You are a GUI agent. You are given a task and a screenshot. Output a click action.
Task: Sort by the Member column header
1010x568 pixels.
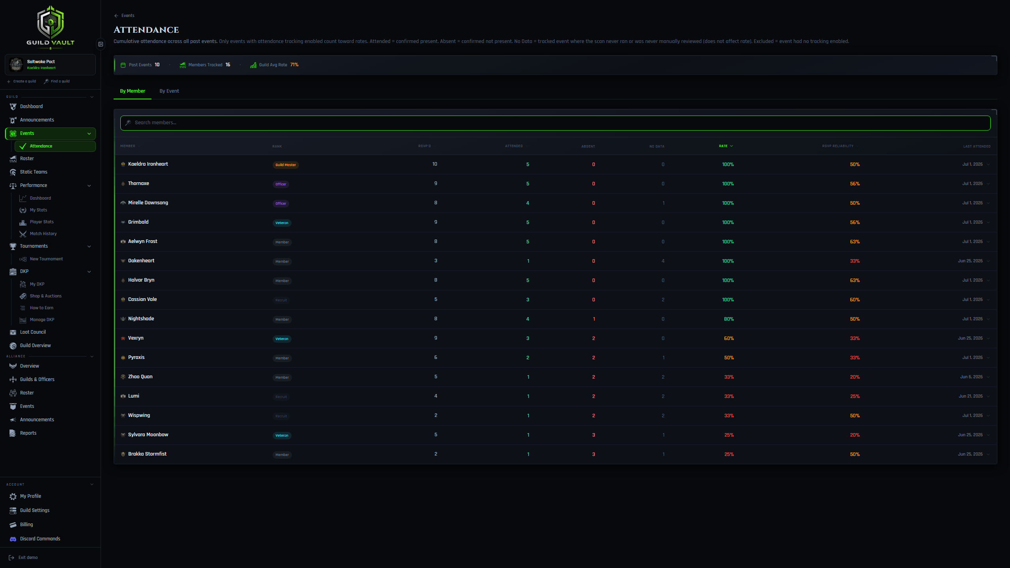pos(130,146)
